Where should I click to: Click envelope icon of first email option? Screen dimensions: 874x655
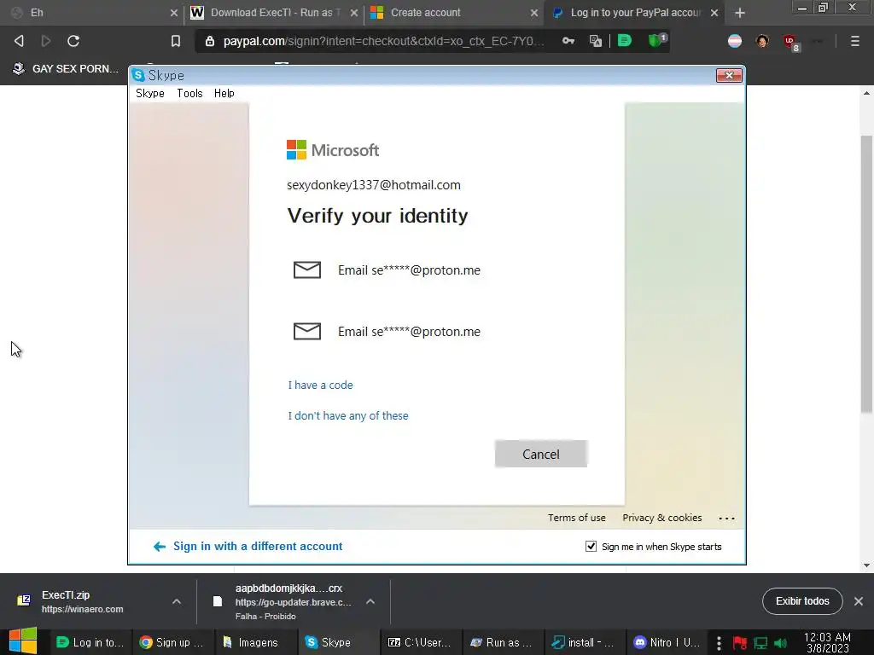(307, 270)
